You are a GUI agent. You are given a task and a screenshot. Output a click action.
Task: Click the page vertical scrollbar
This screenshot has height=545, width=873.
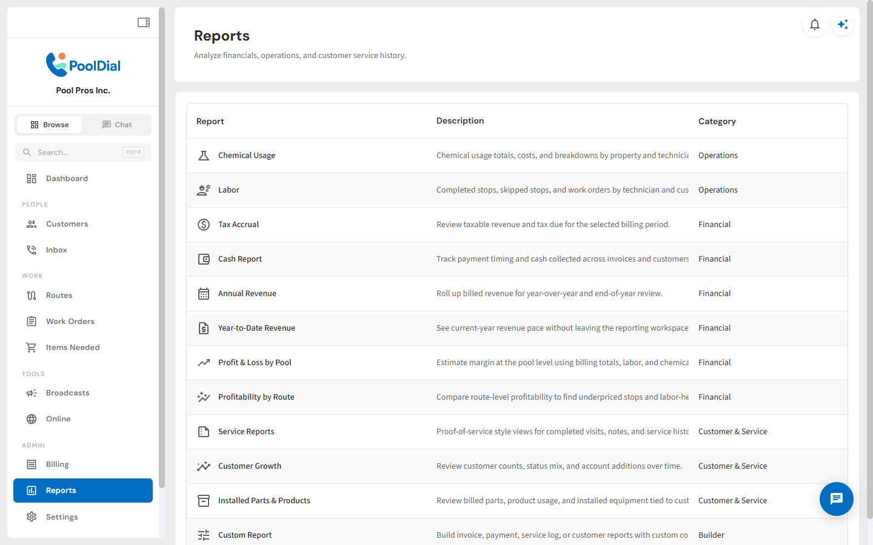coord(869,260)
